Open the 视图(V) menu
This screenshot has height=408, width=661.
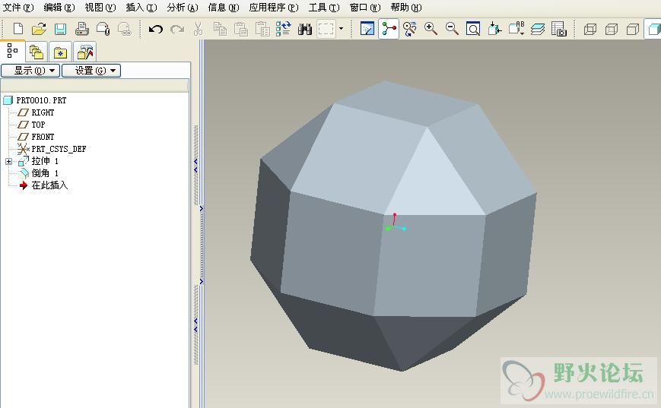pyautogui.click(x=100, y=8)
